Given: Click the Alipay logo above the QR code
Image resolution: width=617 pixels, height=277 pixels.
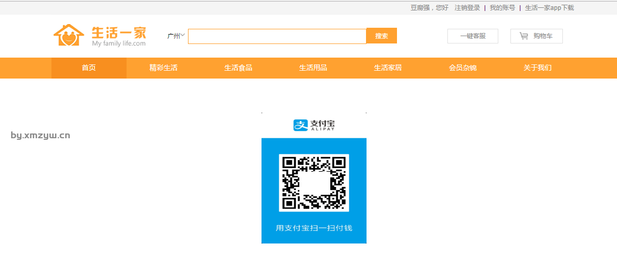Looking at the screenshot, I should pos(314,125).
